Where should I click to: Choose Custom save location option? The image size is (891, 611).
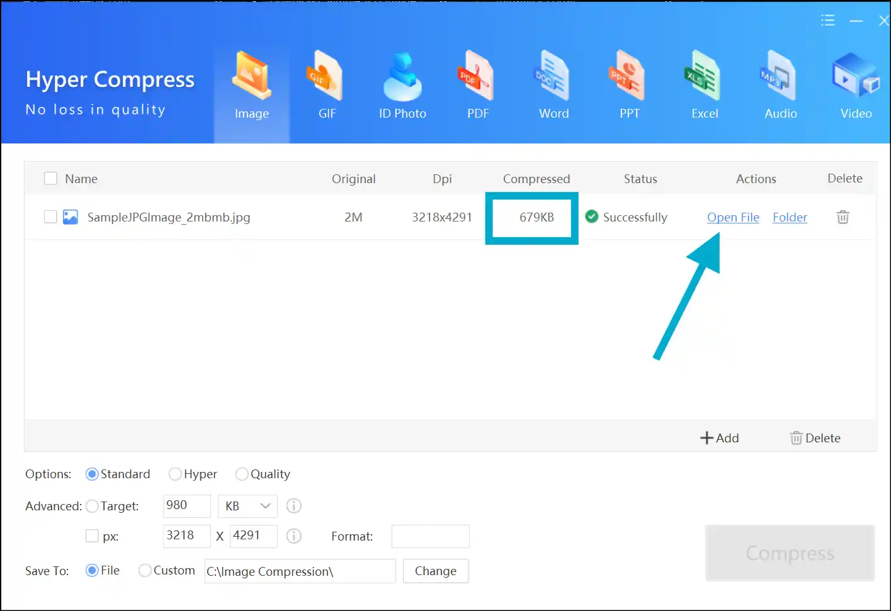pos(166,570)
